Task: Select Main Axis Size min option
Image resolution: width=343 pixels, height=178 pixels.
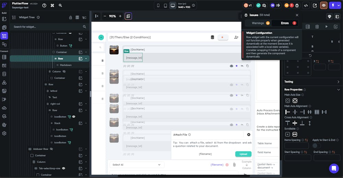Action: (288, 101)
